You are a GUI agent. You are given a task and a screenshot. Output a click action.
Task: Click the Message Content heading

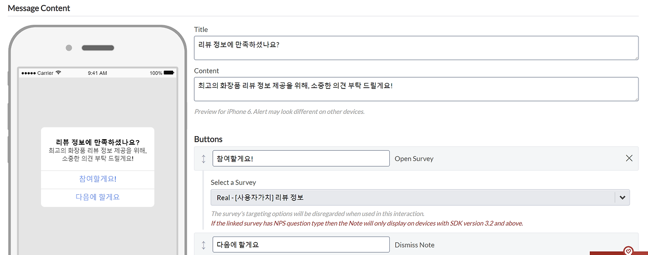pyautogui.click(x=39, y=8)
